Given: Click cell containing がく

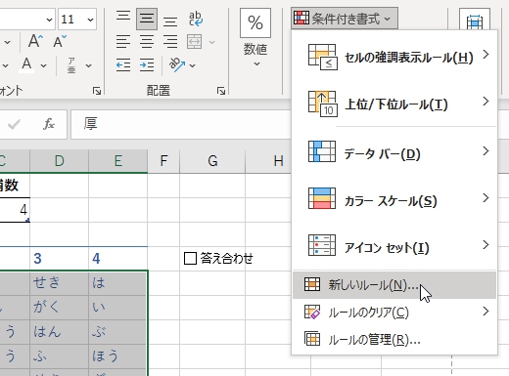Looking at the screenshot, I should pyautogui.click(x=59, y=308).
